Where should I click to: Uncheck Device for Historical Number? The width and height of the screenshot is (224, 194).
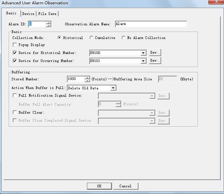click(15, 53)
